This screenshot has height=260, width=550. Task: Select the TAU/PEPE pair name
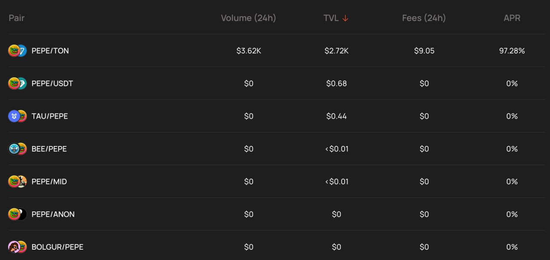(50, 116)
